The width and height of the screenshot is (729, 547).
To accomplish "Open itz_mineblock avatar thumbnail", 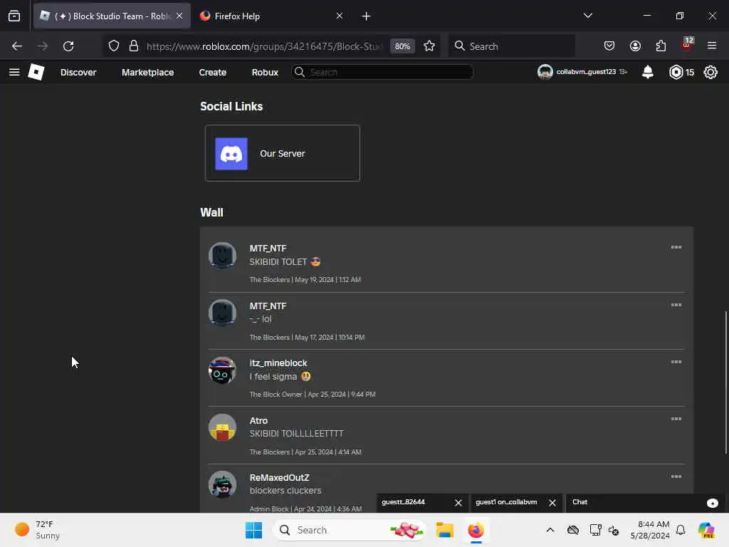I will tap(222, 370).
